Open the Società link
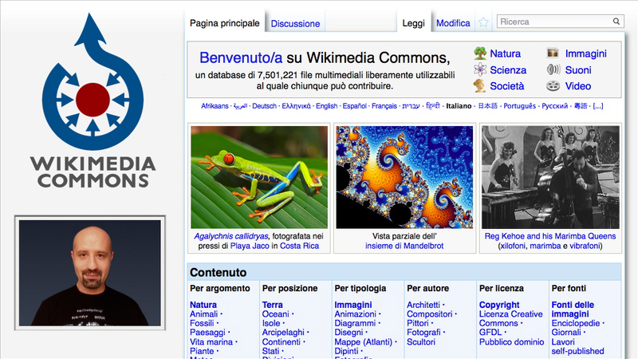 [x=507, y=86]
